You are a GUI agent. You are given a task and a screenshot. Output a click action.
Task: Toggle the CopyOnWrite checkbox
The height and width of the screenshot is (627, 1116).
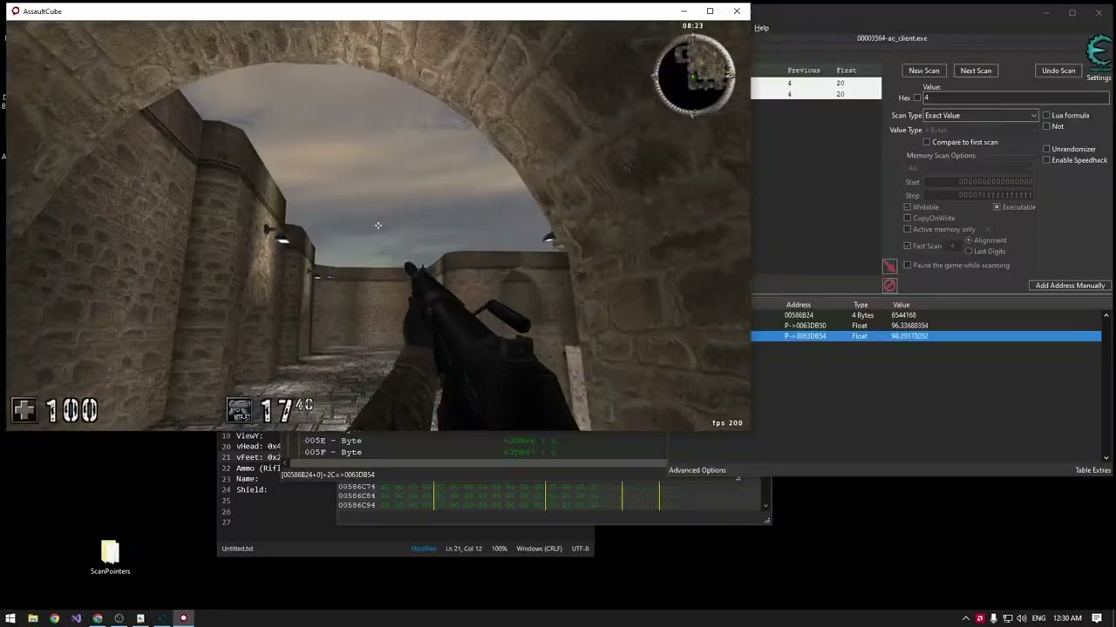(x=908, y=219)
